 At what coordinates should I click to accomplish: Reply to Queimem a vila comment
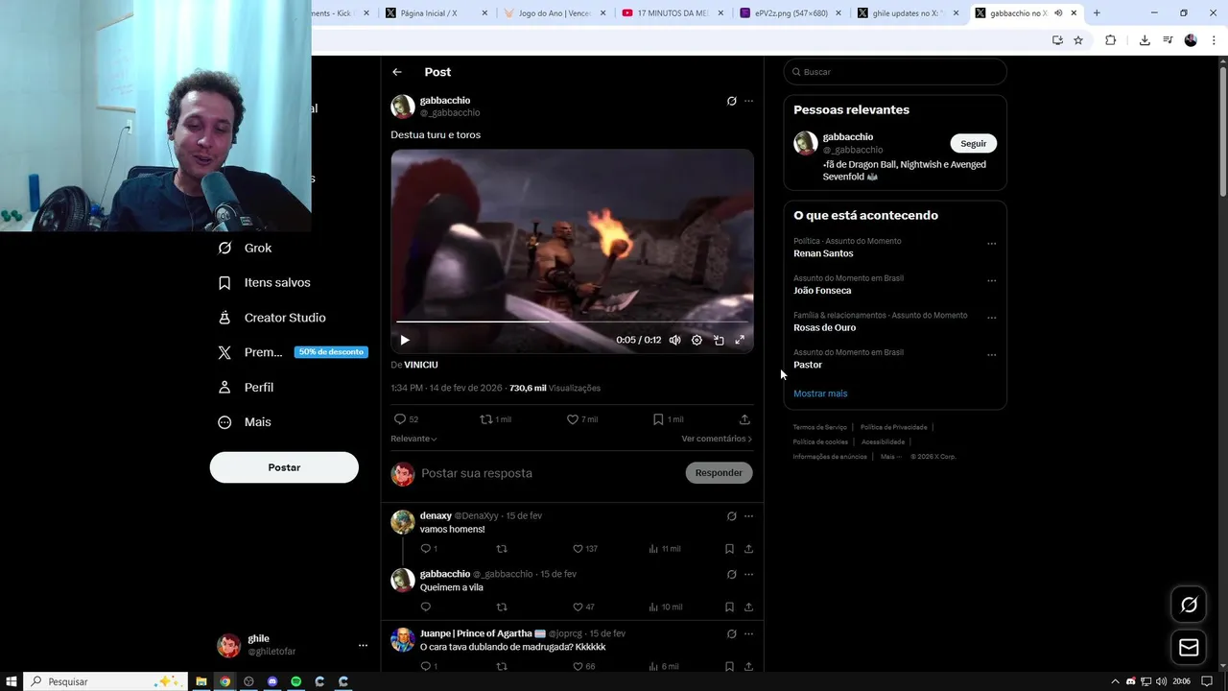pos(426,608)
